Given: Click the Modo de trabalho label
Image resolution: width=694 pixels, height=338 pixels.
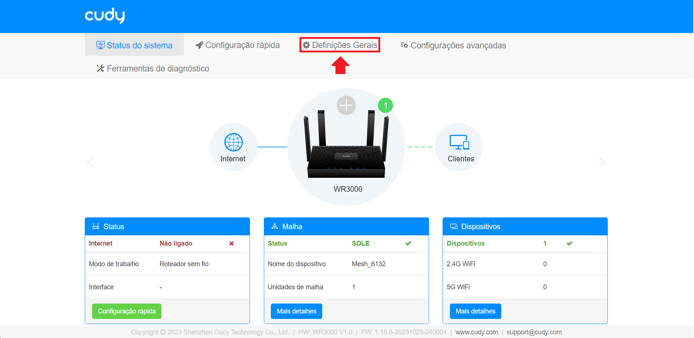Looking at the screenshot, I should (x=114, y=264).
